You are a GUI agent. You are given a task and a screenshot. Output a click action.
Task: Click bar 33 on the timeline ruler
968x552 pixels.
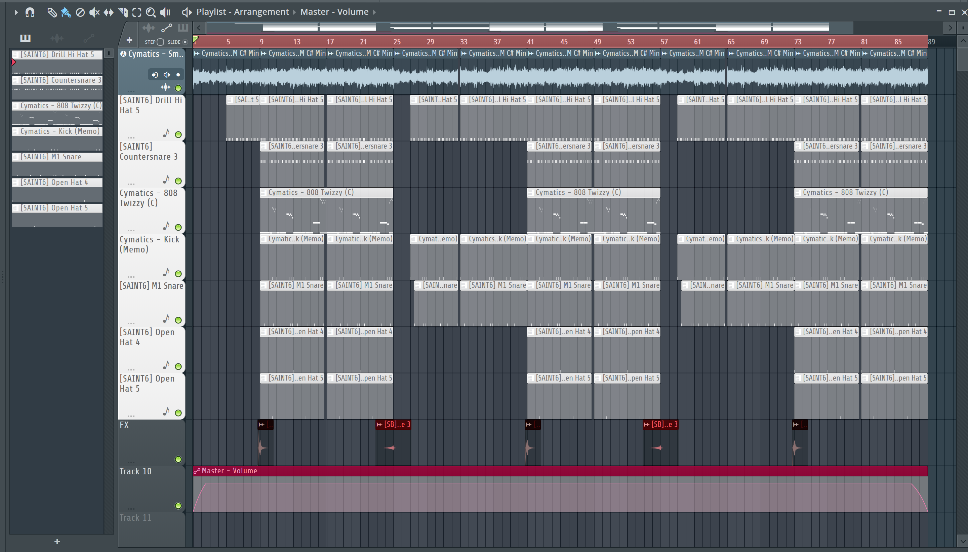click(x=464, y=42)
